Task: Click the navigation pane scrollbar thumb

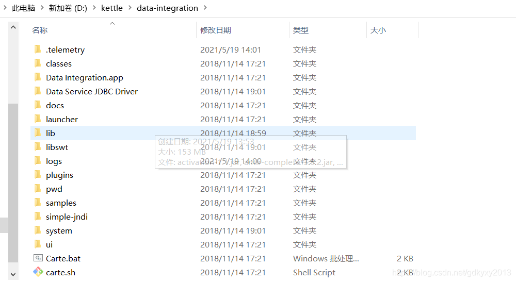Action: pos(13,183)
